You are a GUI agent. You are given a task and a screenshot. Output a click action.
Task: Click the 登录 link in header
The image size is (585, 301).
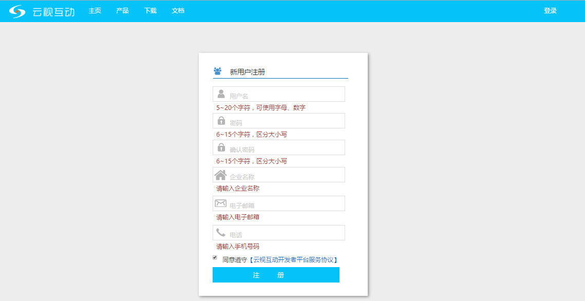pyautogui.click(x=550, y=11)
